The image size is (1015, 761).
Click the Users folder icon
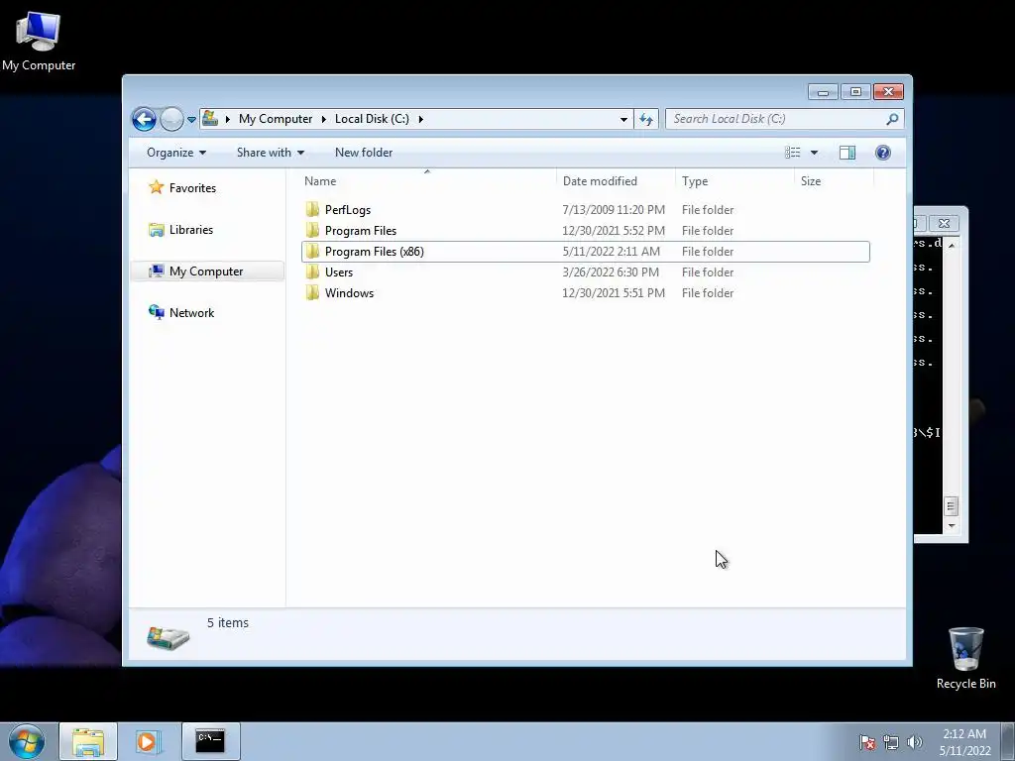(x=312, y=272)
